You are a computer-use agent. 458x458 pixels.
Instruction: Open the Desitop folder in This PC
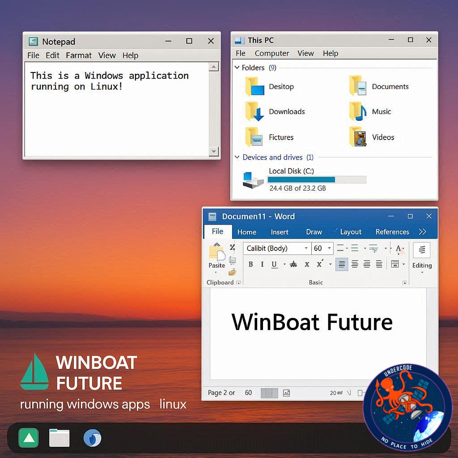255,87
